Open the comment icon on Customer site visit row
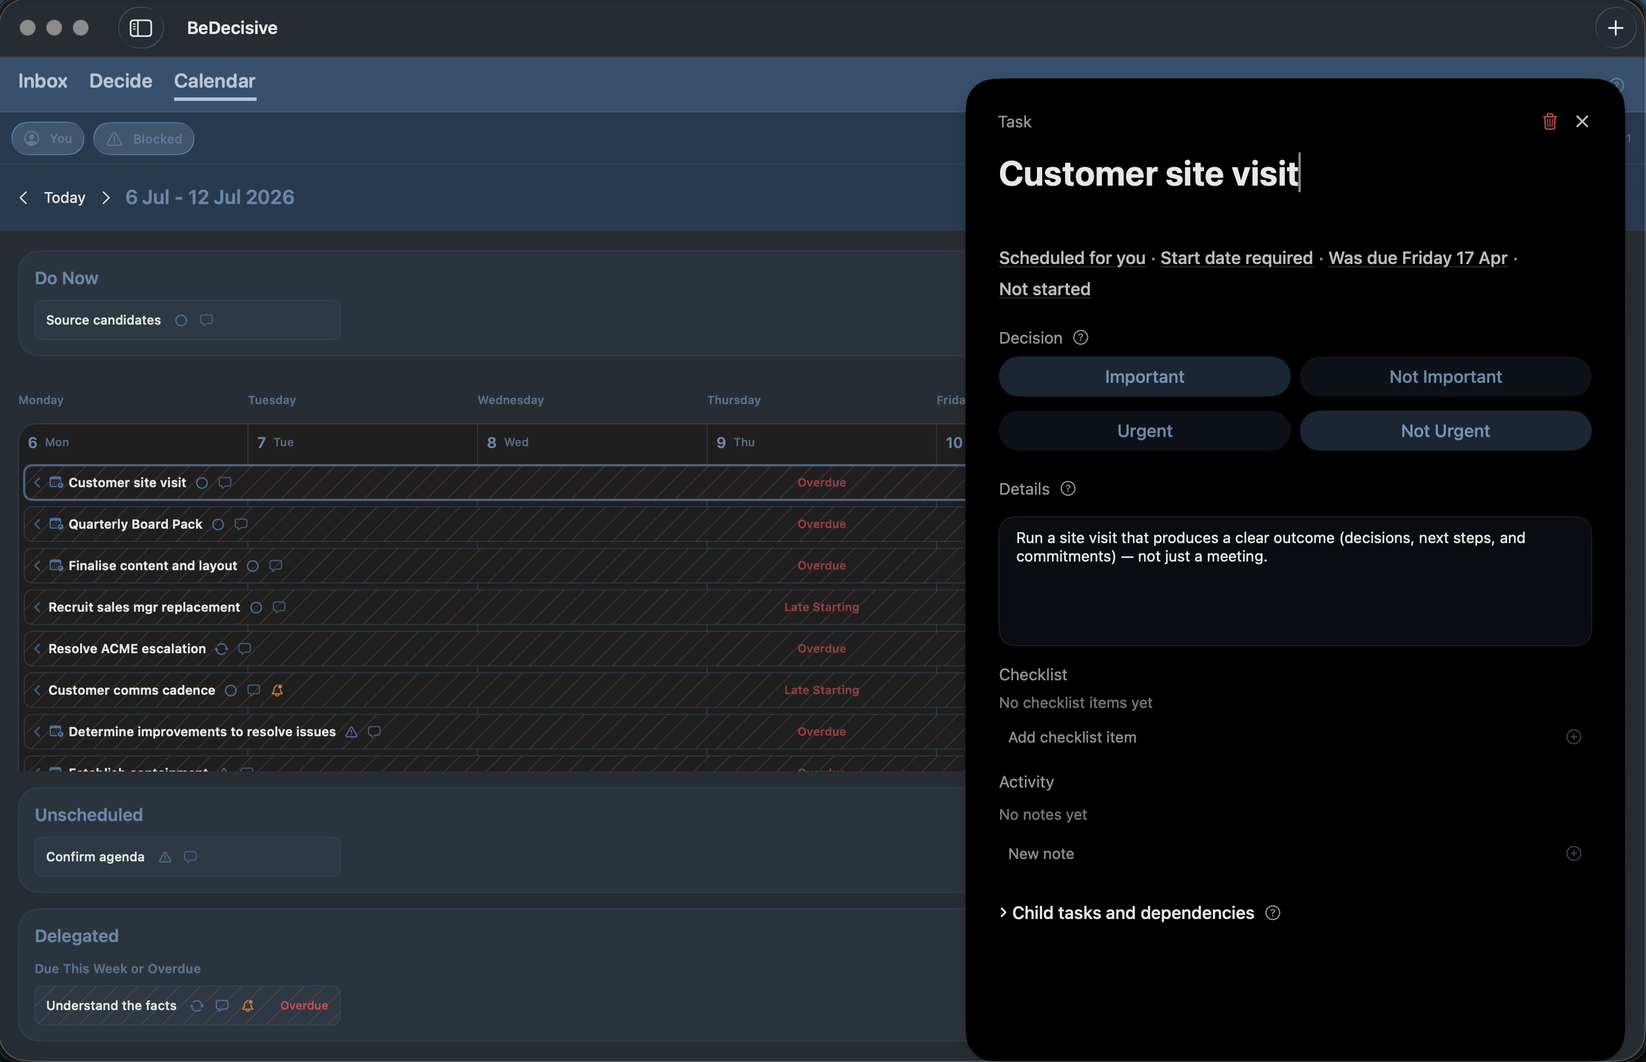This screenshot has height=1062, width=1646. coord(225,483)
